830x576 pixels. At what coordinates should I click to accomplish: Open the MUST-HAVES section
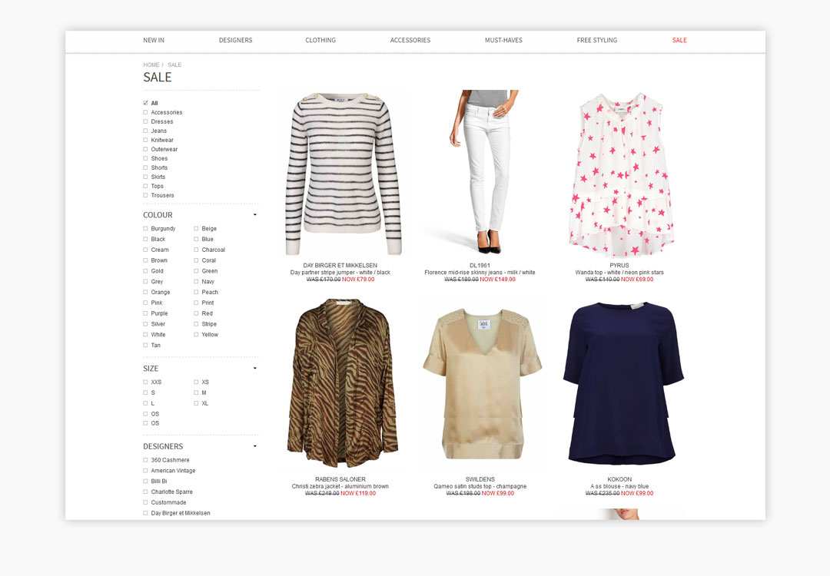503,40
